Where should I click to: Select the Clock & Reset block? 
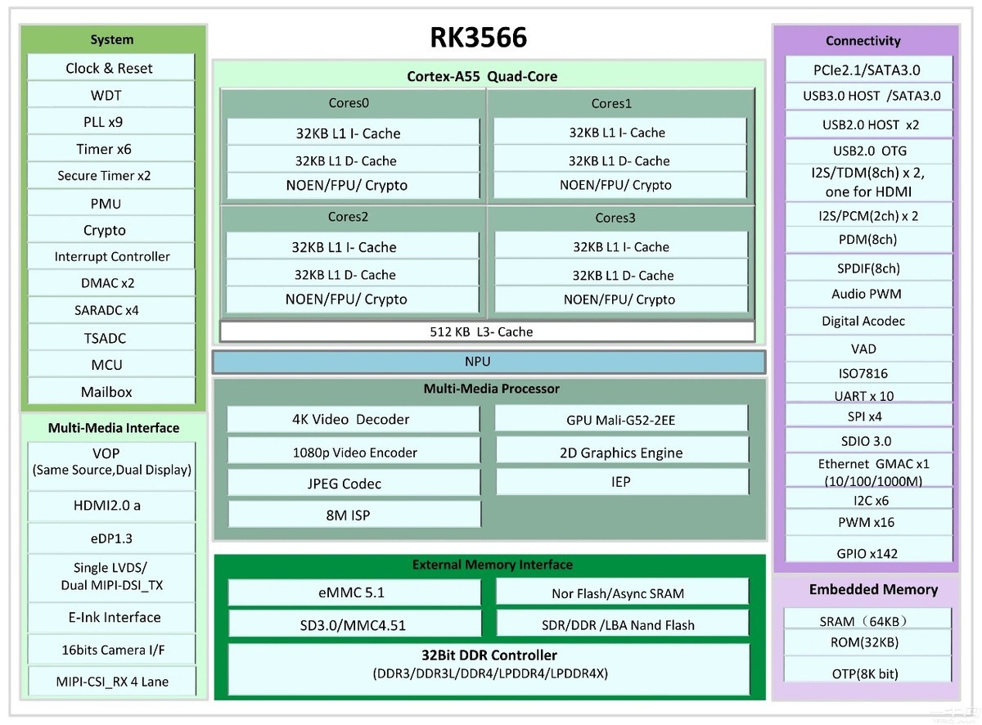click(110, 68)
